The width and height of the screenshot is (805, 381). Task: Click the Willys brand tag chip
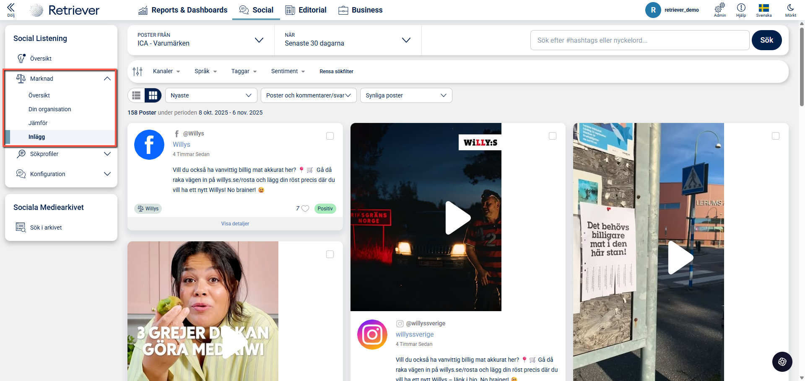click(x=148, y=209)
